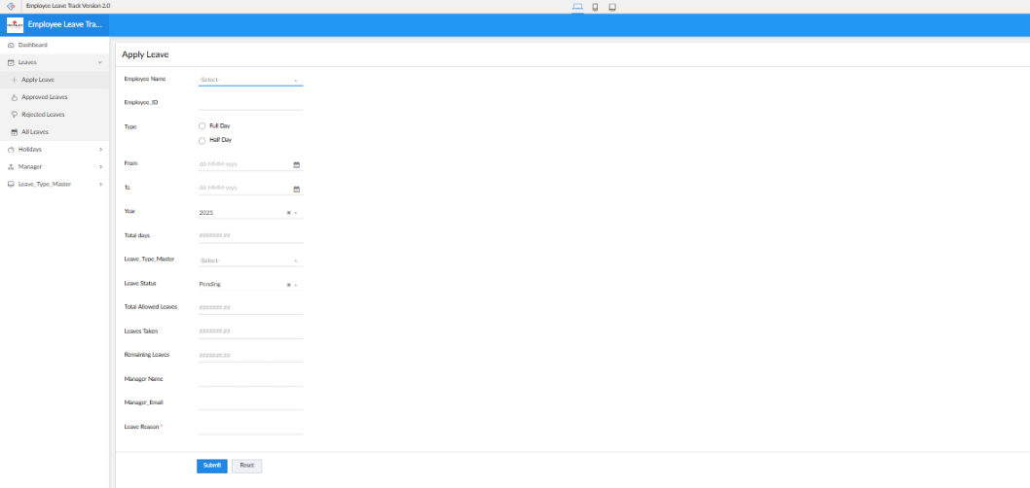Go to Dashboard in the sidebar
Viewport: 1030px width, 488px height.
coord(32,46)
